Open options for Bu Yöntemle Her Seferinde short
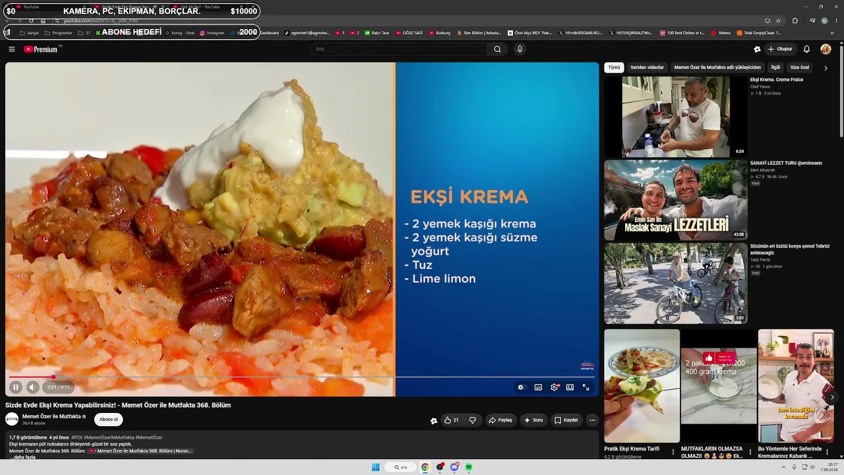Image resolution: width=844 pixels, height=475 pixels. pos(828,452)
